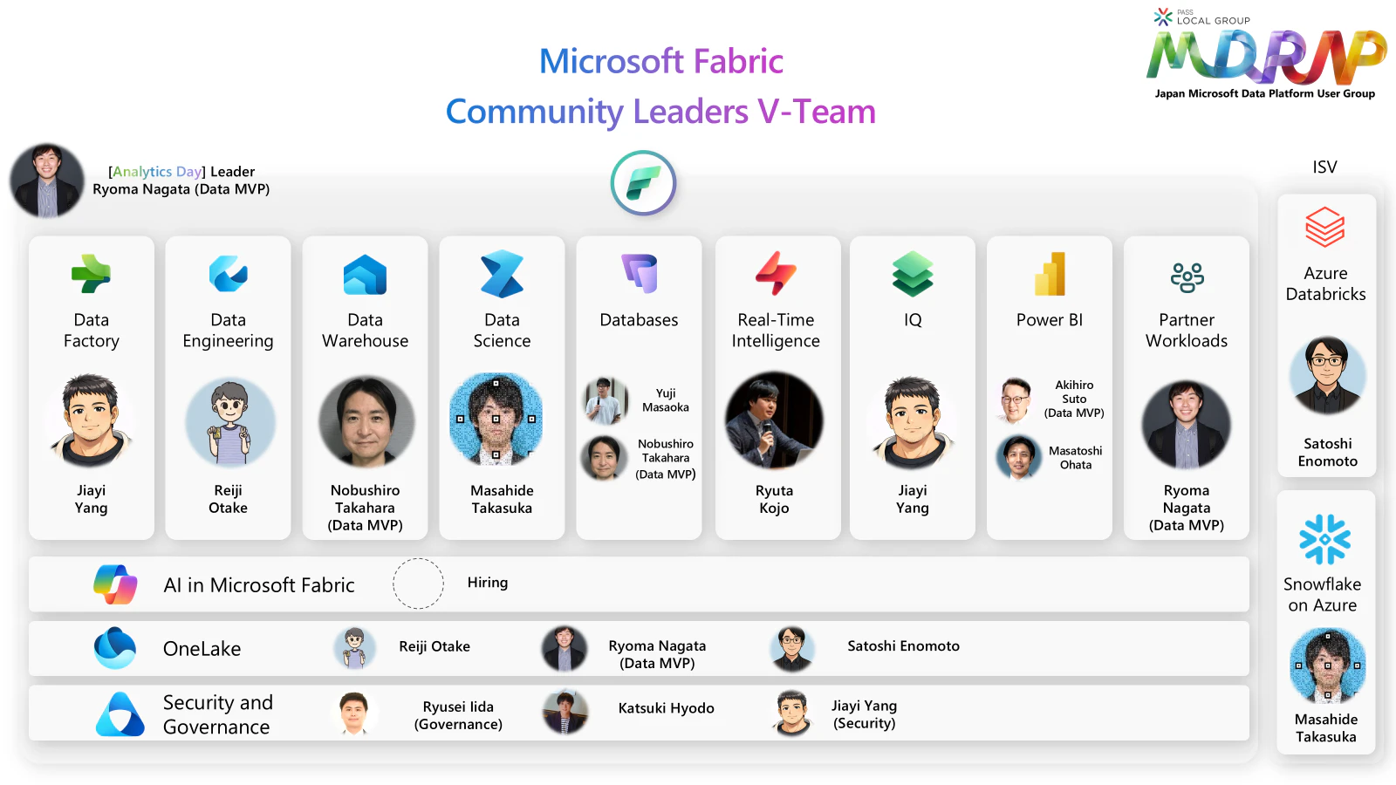Click the OneLake icon

click(116, 648)
